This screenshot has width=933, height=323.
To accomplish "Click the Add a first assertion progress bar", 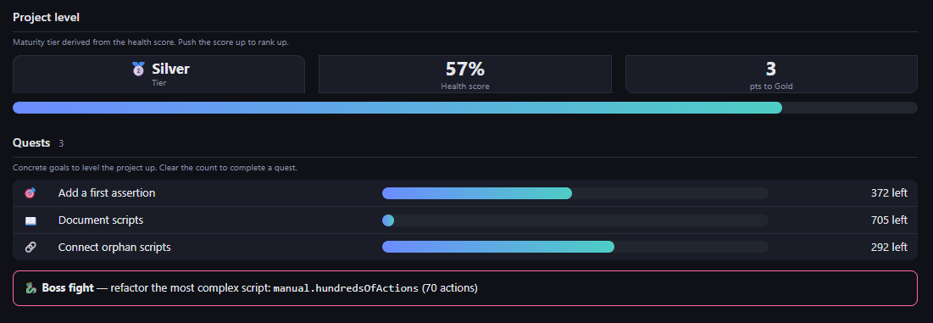I will [x=575, y=193].
